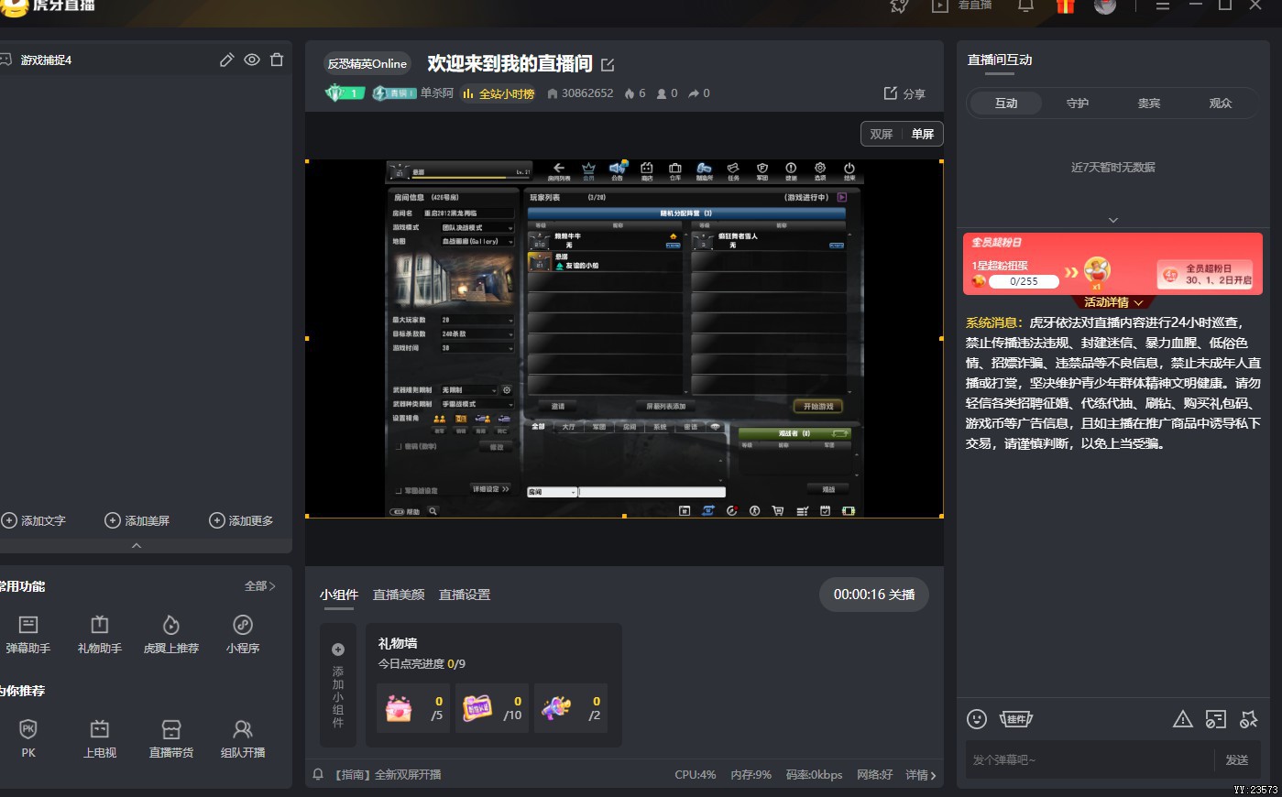The width and height of the screenshot is (1282, 797).
Task: Change game category 反恐精英Online
Action: [x=367, y=63]
